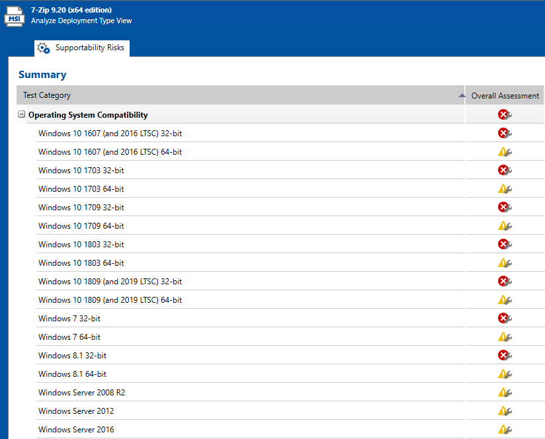Click the Summary heading

point(42,75)
